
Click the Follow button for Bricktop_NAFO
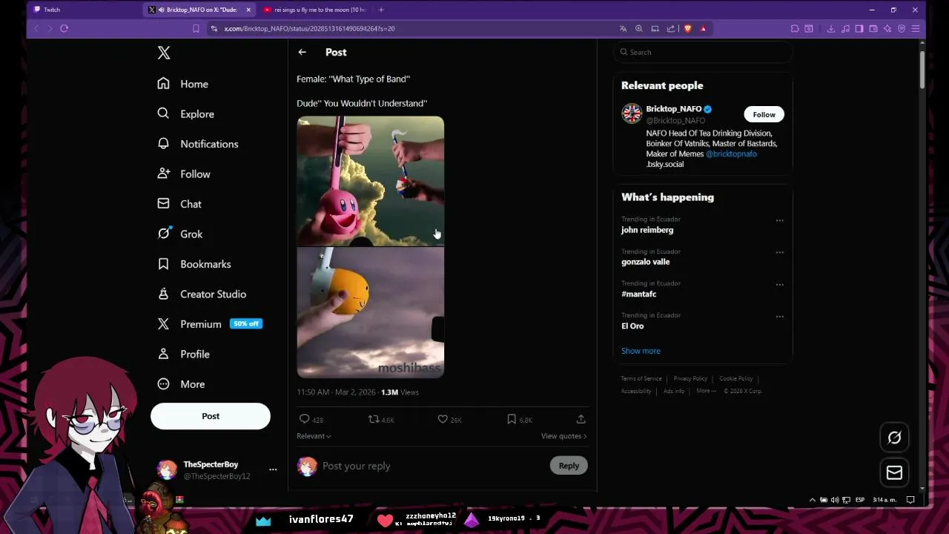tap(764, 114)
